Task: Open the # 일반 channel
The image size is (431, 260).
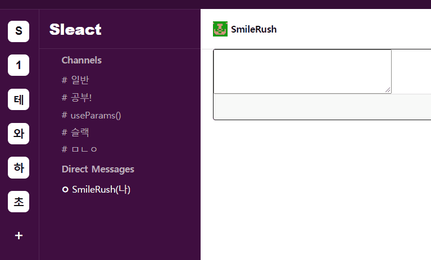Action: click(76, 80)
